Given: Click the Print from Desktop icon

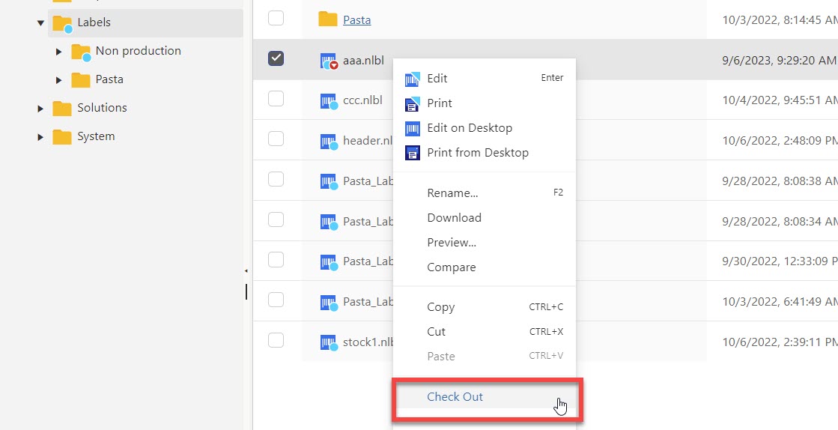Looking at the screenshot, I should pyautogui.click(x=412, y=153).
